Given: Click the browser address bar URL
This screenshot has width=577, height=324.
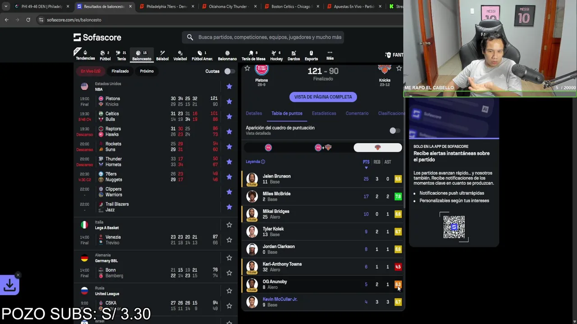Looking at the screenshot, I should [74, 20].
